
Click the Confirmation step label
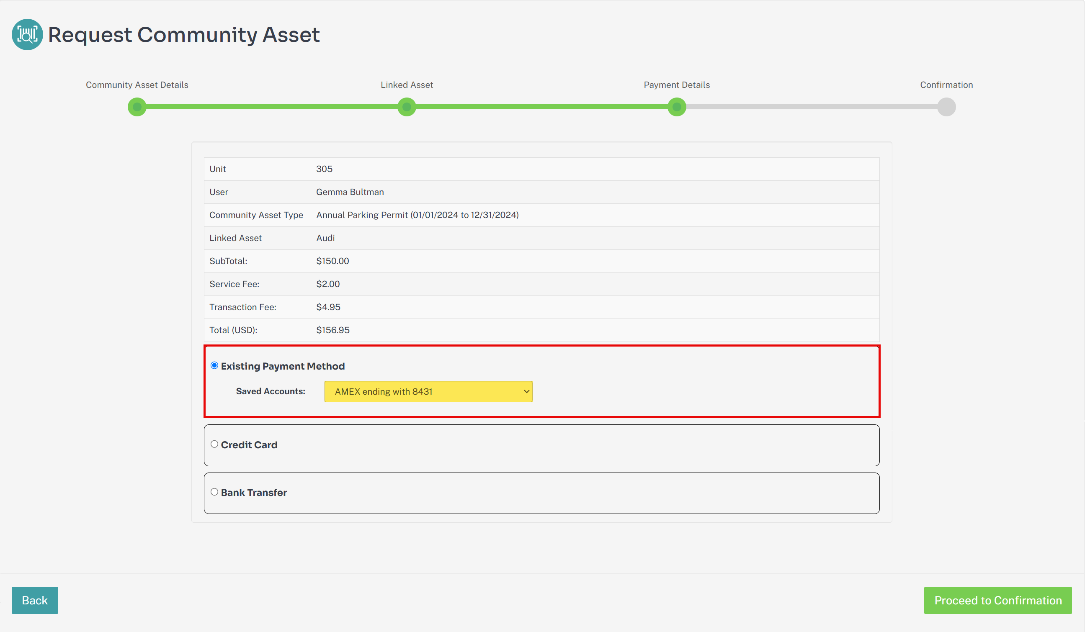(x=947, y=85)
